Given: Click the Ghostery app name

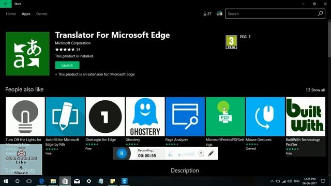Looking at the screenshot, I should [x=132, y=139].
